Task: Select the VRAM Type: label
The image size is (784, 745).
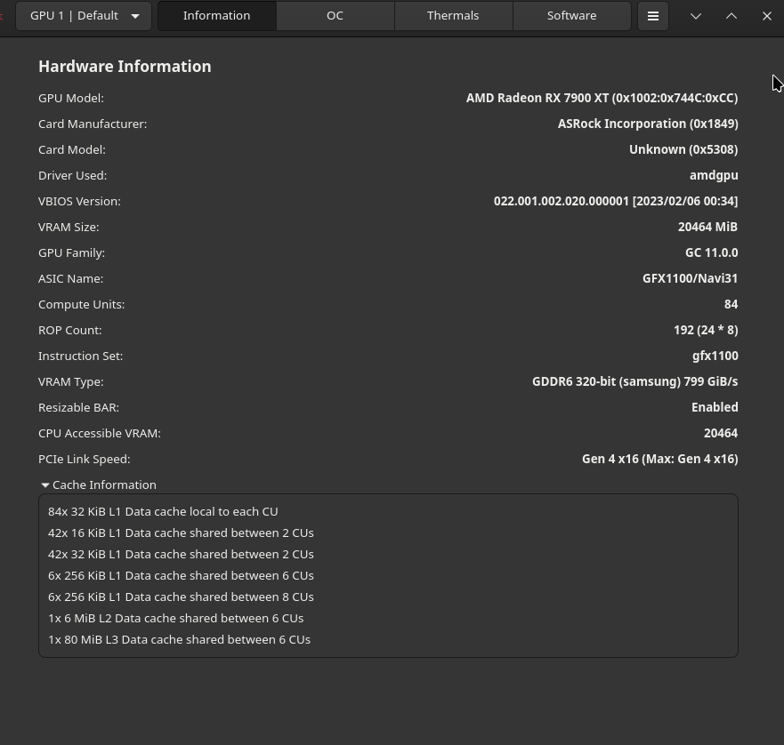Action: [x=71, y=381]
